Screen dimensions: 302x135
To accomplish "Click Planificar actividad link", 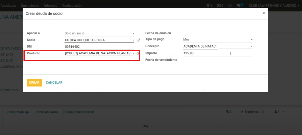I will pyautogui.click(x=78, y=112).
